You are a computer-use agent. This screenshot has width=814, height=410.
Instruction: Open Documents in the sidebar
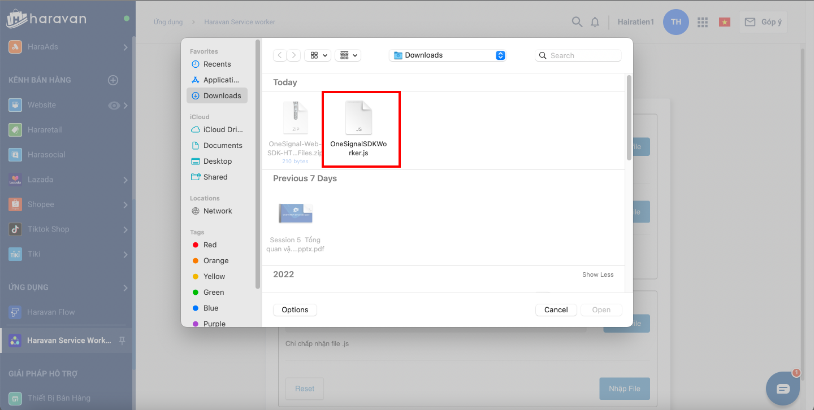(217, 145)
